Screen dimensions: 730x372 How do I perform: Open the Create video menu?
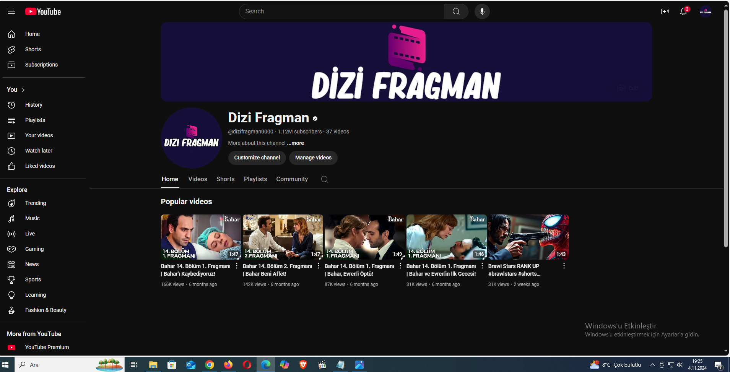click(x=665, y=11)
